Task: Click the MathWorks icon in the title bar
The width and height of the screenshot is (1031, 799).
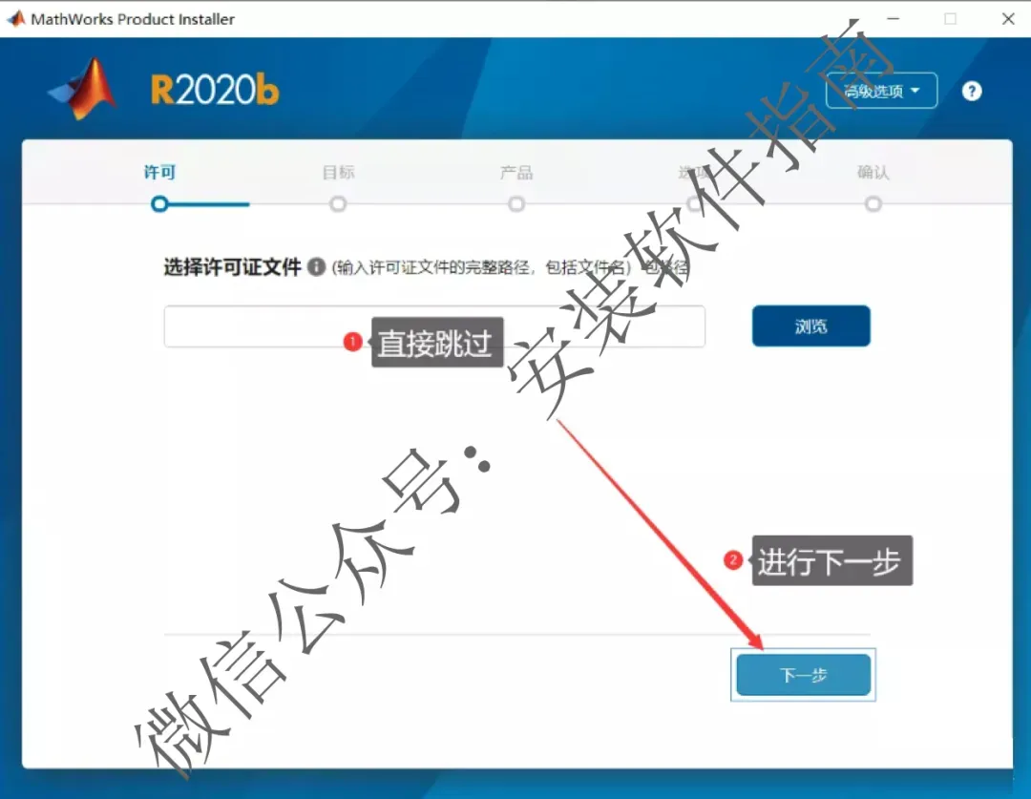Action: (x=16, y=19)
